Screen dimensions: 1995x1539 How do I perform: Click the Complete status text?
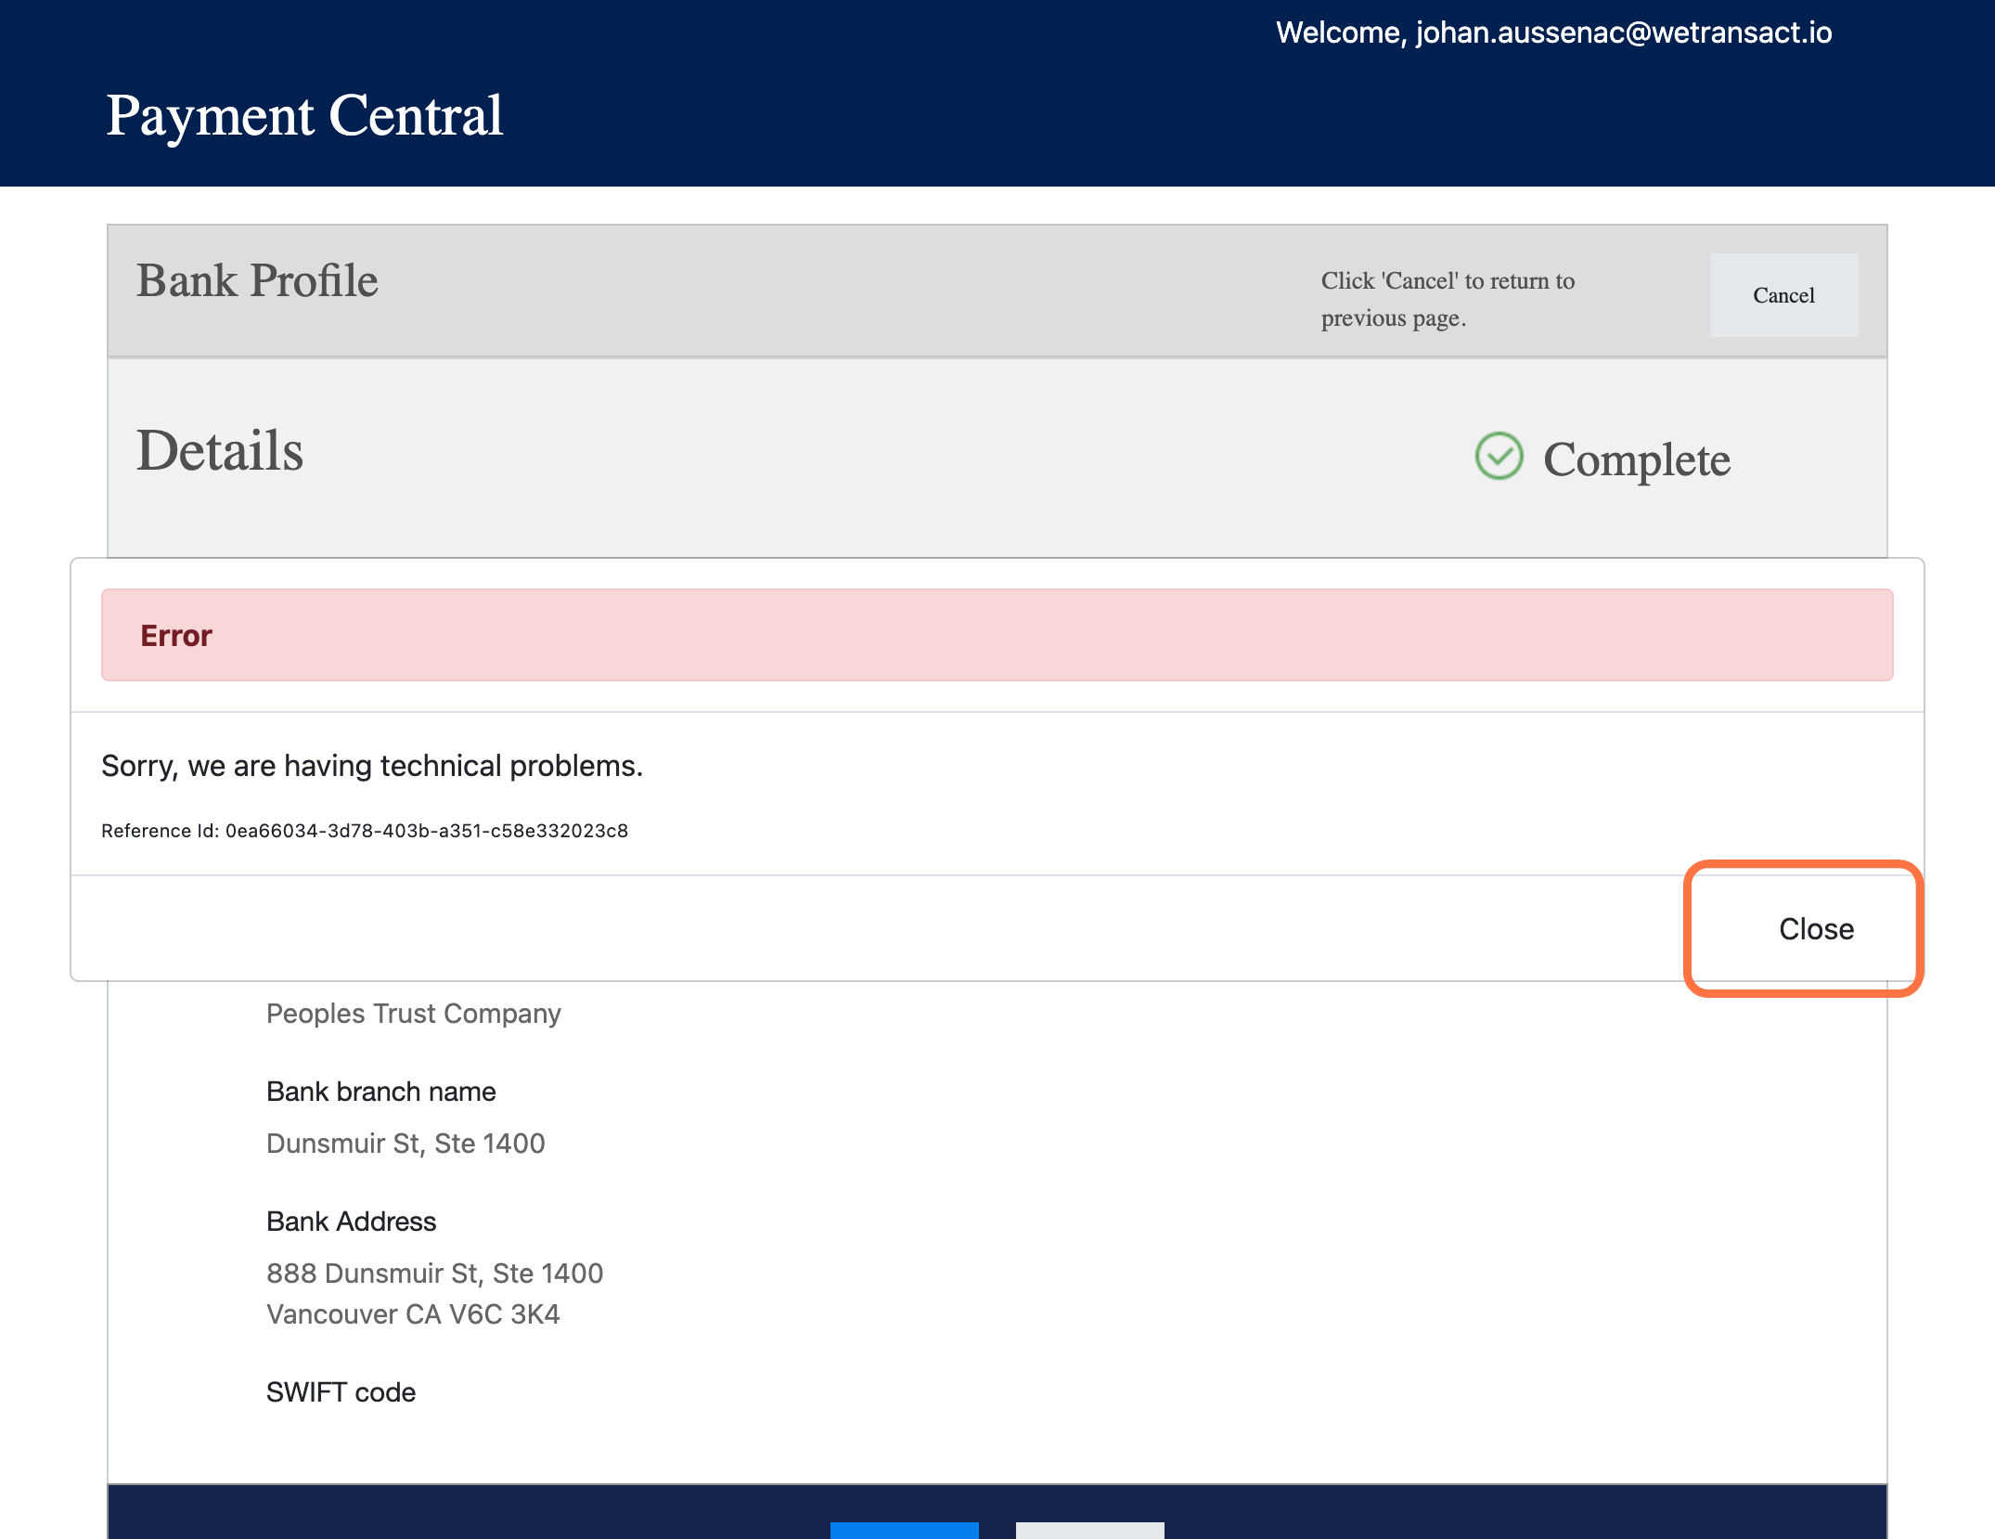click(x=1637, y=459)
